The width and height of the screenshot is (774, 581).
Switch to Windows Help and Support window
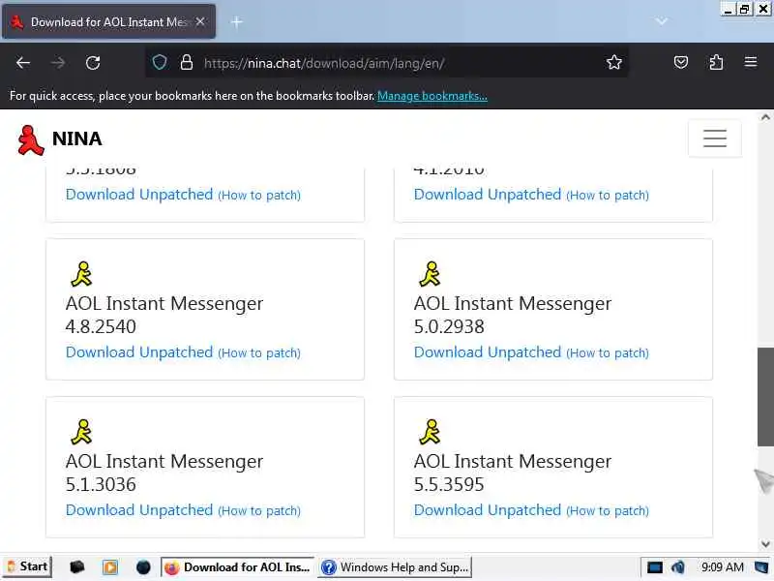click(x=395, y=566)
